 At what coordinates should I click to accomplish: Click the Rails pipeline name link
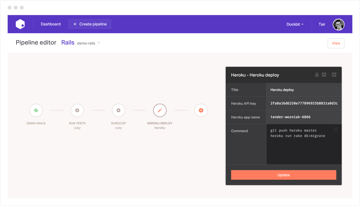pyautogui.click(x=68, y=43)
